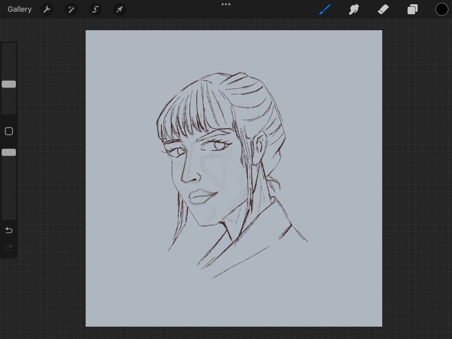452x339 pixels.
Task: Click the brush size slider handle
Action: click(9, 84)
